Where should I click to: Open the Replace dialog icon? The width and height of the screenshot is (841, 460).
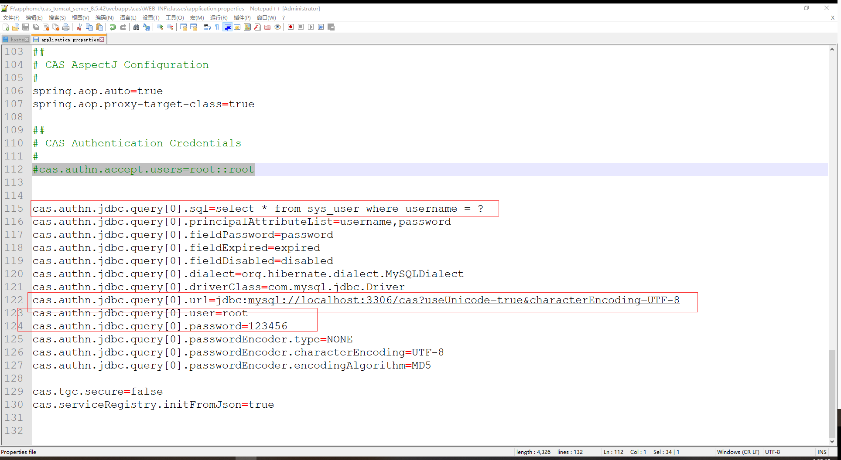pyautogui.click(x=147, y=27)
